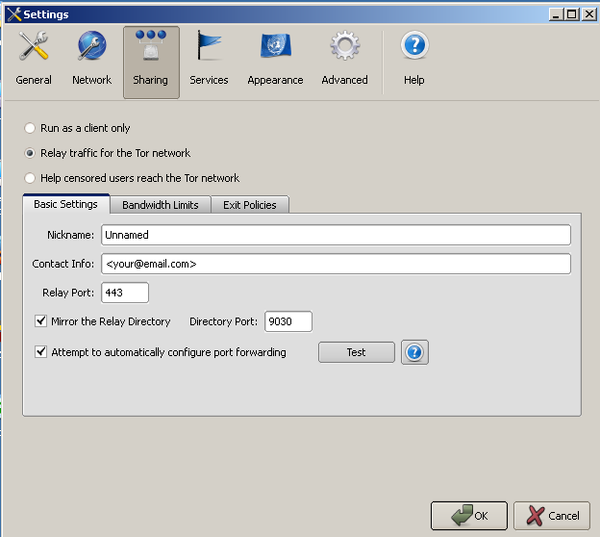Screen dimensions: 600x537
Task: Toggle Mirror the Relay Directory checkbox
Action: (41, 321)
